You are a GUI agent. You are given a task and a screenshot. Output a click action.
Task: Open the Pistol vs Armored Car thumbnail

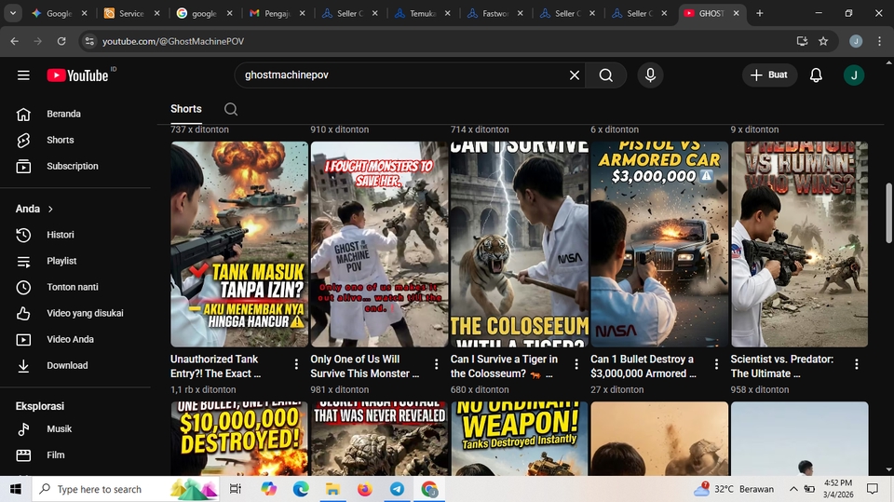coord(659,244)
